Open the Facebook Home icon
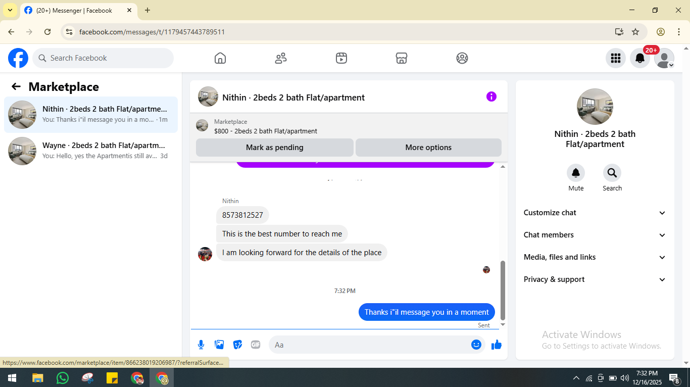 click(220, 58)
